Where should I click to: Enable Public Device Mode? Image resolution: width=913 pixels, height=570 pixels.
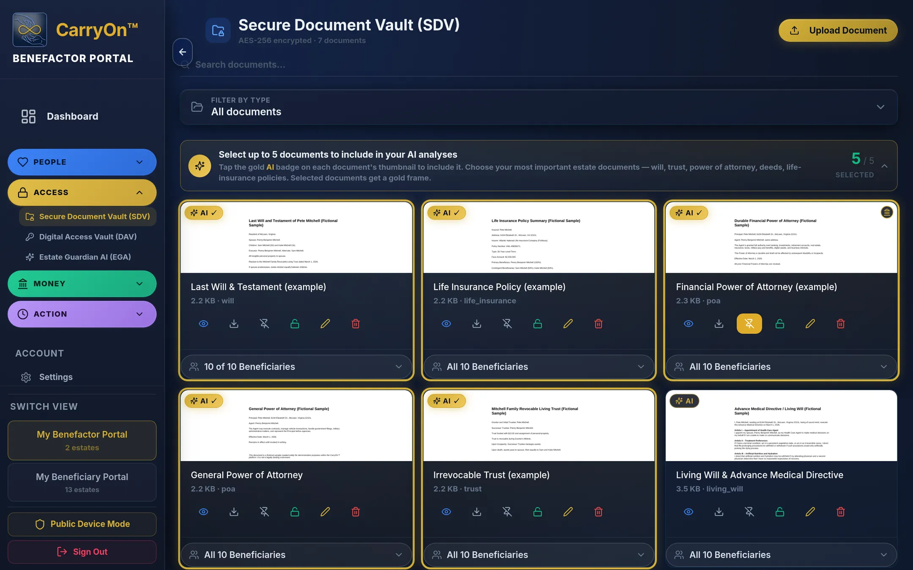click(82, 524)
